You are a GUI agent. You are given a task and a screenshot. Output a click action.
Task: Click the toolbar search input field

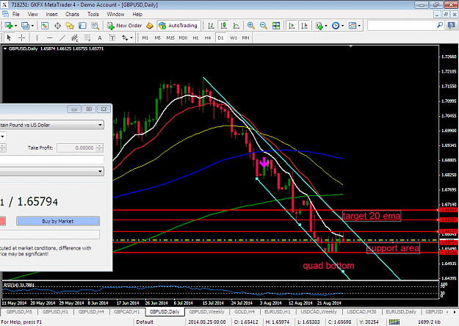(x=402, y=26)
